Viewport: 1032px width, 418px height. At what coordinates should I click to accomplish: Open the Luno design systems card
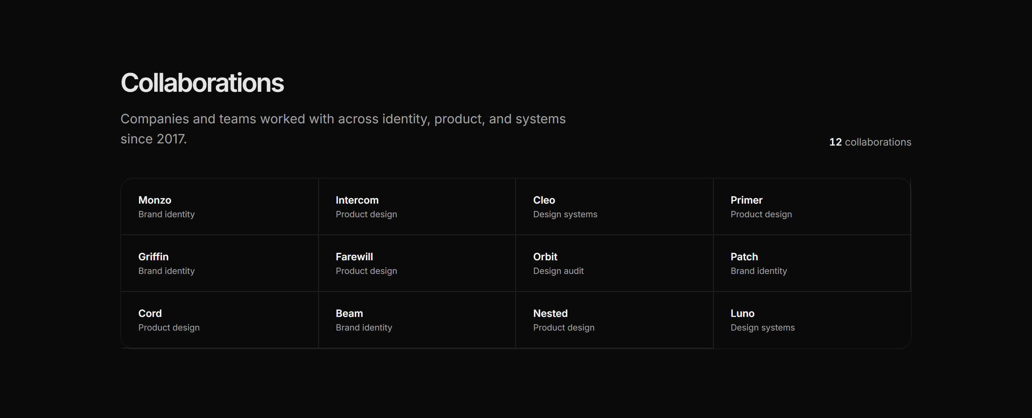pyautogui.click(x=812, y=320)
